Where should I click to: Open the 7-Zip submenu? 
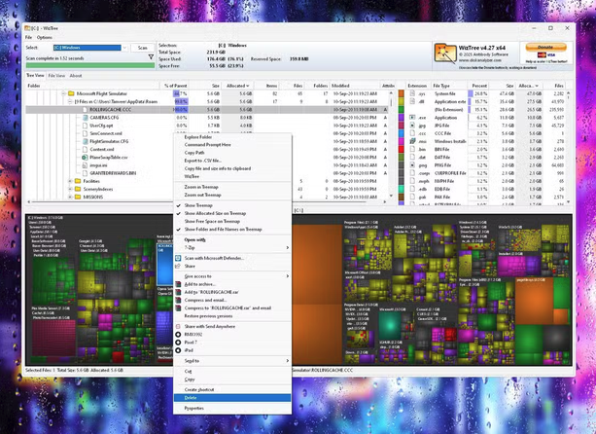[232, 247]
